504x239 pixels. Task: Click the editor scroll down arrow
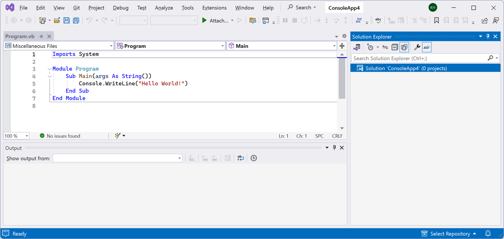point(342,128)
